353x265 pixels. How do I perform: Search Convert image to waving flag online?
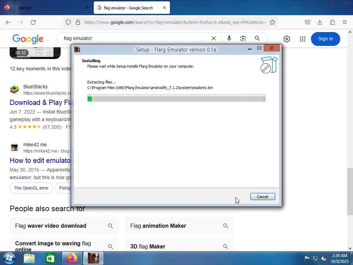(x=64, y=246)
